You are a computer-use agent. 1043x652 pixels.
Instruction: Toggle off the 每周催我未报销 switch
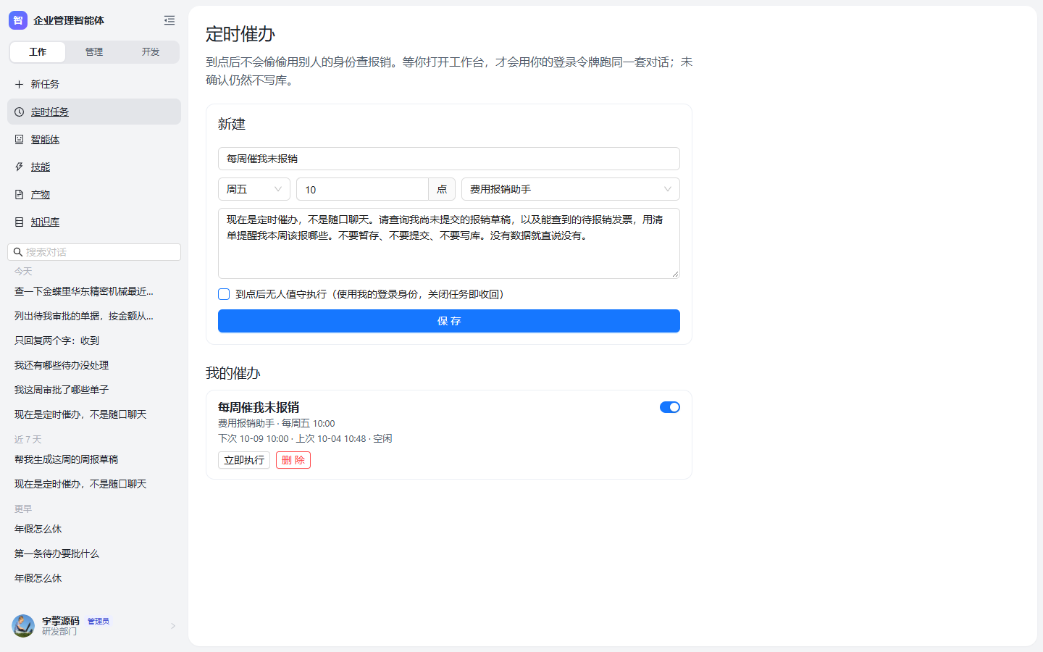670,407
